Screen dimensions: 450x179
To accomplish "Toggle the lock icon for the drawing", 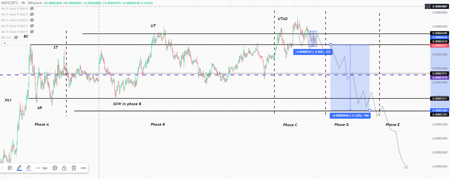I will [x=64, y=168].
